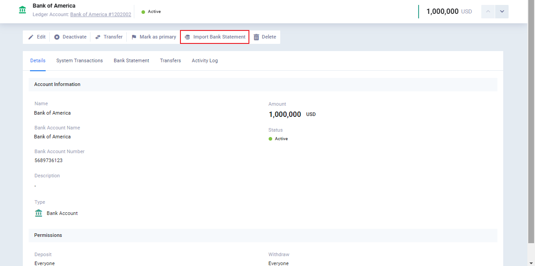Click the Everyone value under Withdraw
Screen dimensions: 535x266
pos(278,263)
